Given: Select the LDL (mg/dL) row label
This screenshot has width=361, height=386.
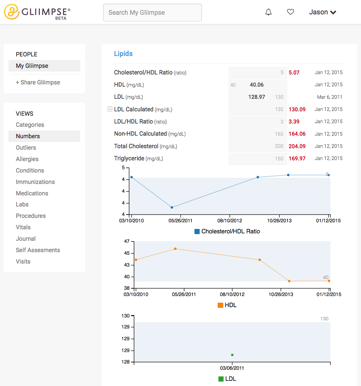Looking at the screenshot, I should coord(128,97).
